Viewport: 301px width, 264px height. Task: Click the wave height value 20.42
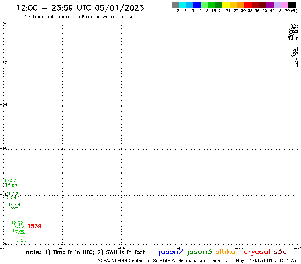click(x=13, y=197)
